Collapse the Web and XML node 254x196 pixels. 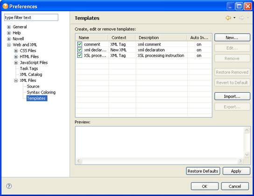[9, 45]
